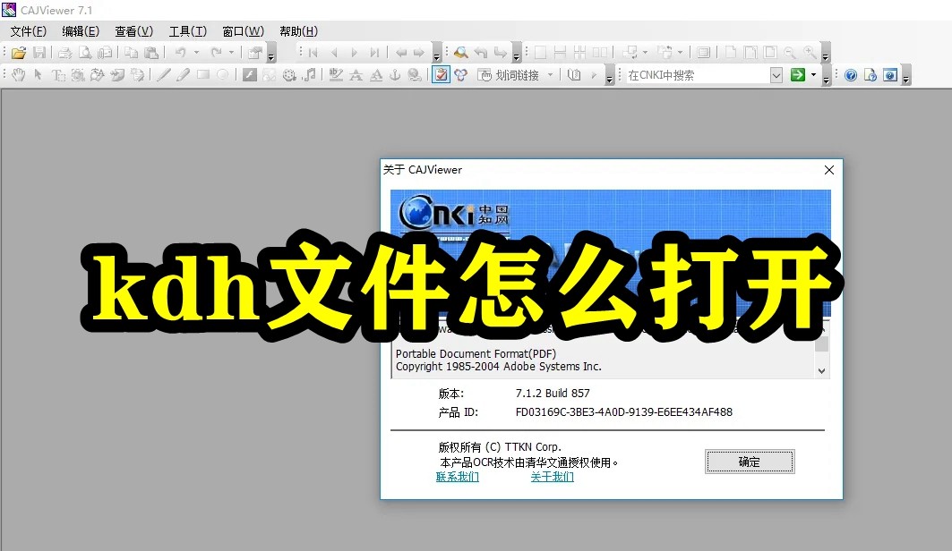Viewport: 952px width, 551px height.
Task: Open the 编辑(E) menu
Action: (80, 31)
